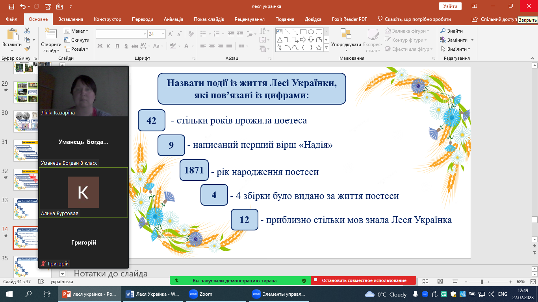The image size is (538, 302).
Task: Select the Format Painter brush icon
Action: pyautogui.click(x=27, y=49)
